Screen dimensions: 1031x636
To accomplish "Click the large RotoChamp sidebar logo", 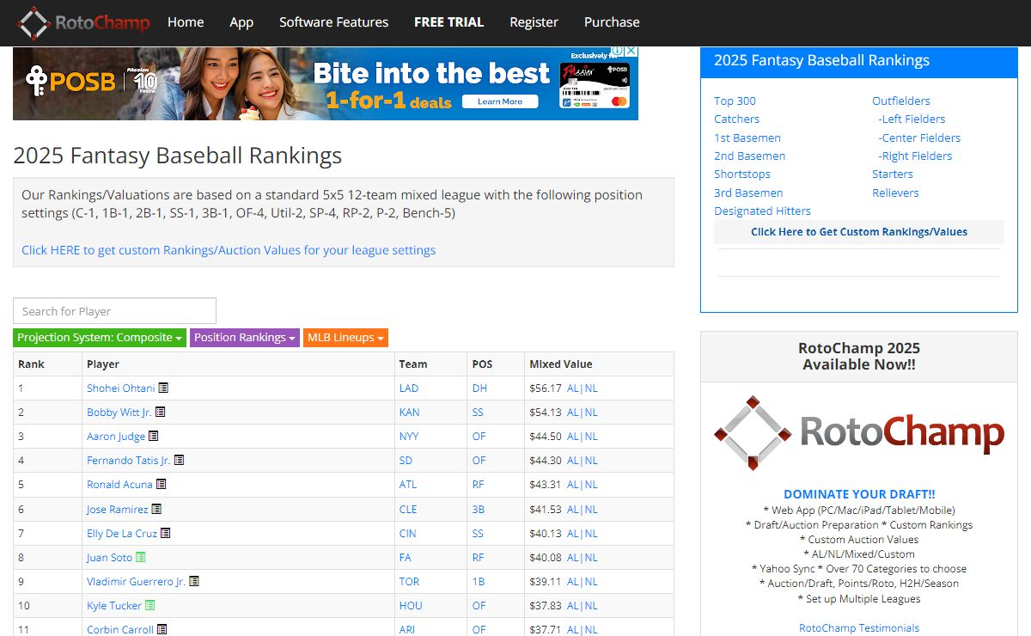I will 858,434.
